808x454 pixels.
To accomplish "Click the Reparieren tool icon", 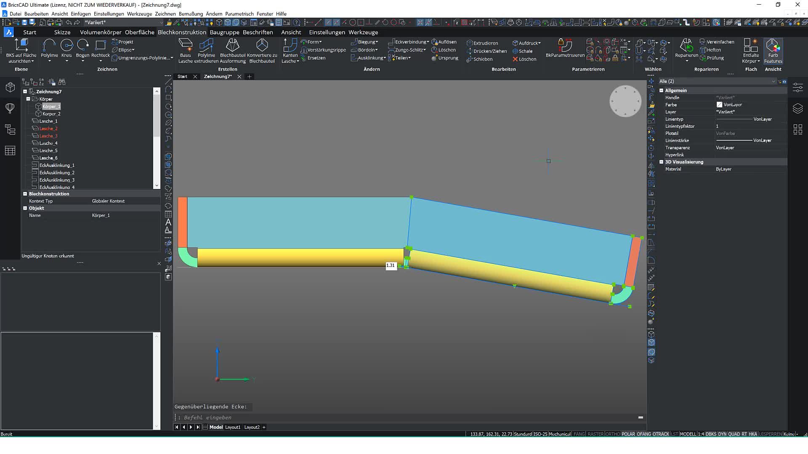I will pyautogui.click(x=686, y=48).
